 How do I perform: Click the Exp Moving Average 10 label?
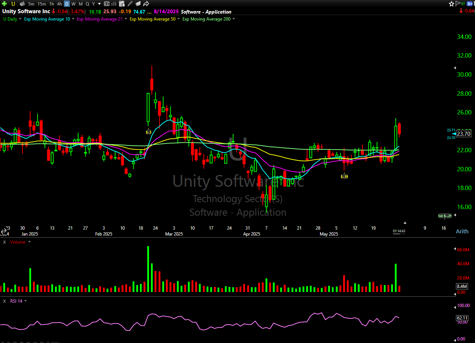pos(47,19)
